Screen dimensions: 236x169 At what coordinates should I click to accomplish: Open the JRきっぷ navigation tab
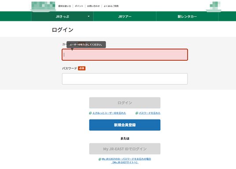click(63, 16)
